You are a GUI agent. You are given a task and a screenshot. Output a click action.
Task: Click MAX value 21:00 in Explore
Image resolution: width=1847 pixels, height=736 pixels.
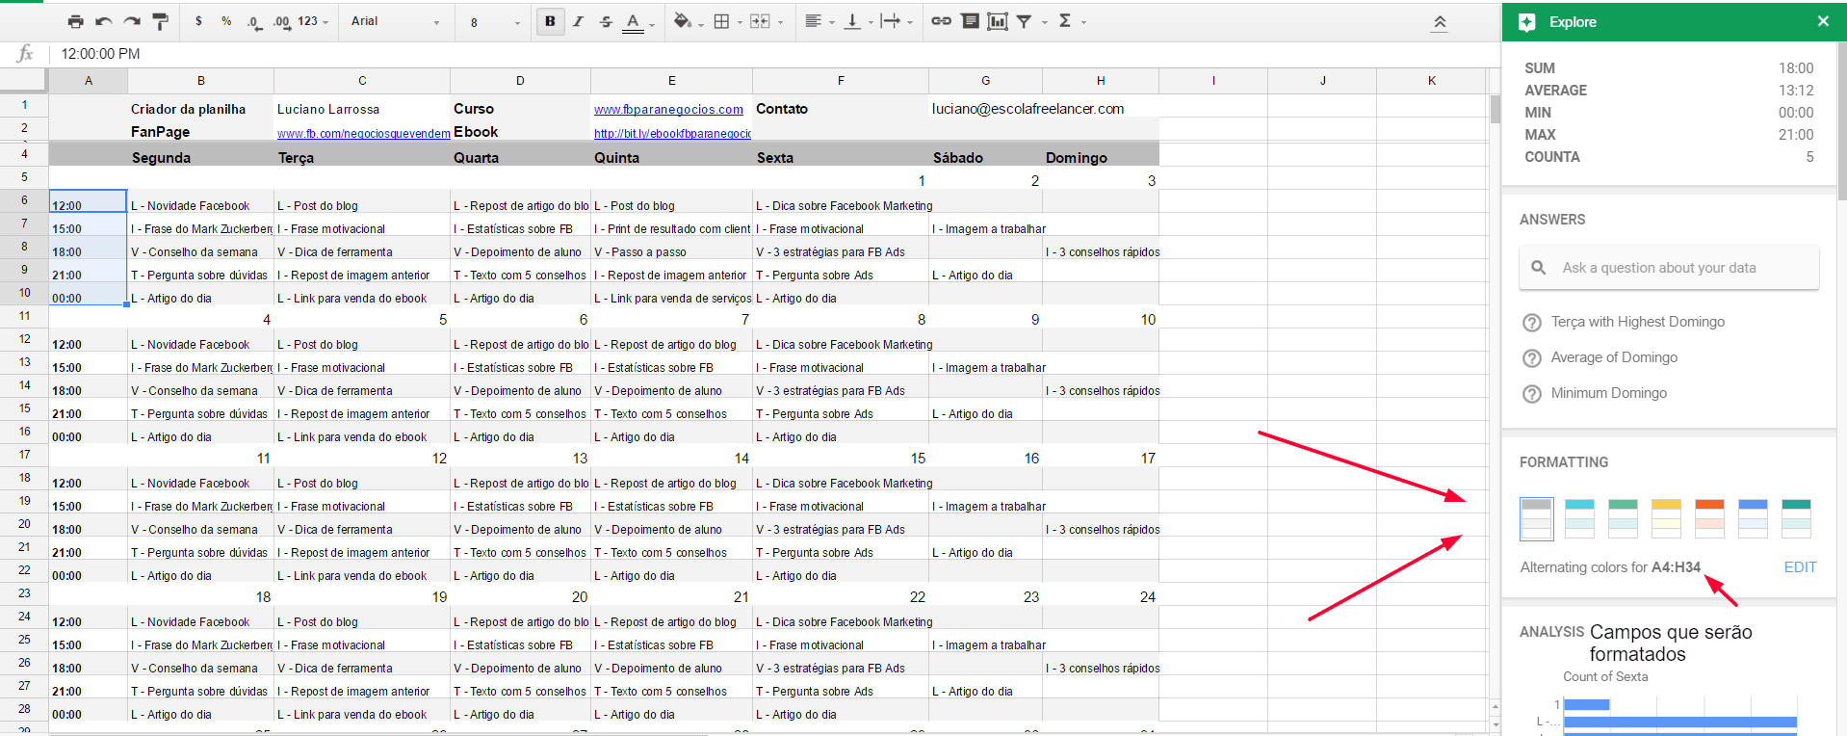[1795, 135]
